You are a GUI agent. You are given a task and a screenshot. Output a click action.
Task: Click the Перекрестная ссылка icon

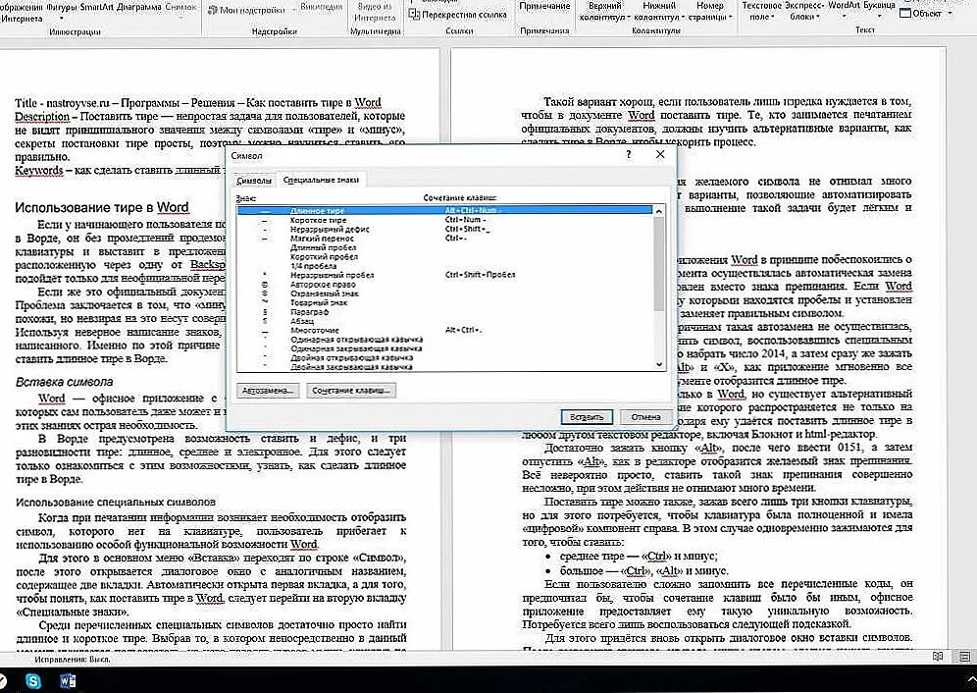click(414, 14)
